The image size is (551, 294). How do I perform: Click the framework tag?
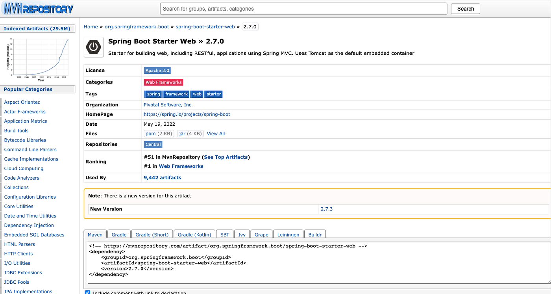[176, 94]
